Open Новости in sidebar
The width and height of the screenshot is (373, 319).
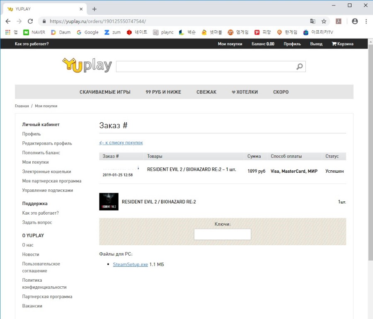[x=31, y=254]
